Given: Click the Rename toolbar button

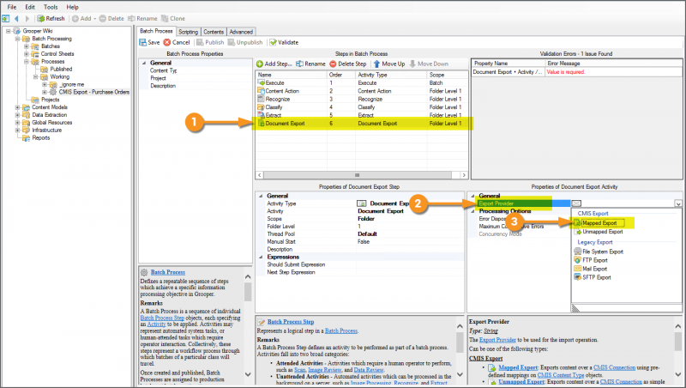Looking at the screenshot, I should [x=142, y=18].
